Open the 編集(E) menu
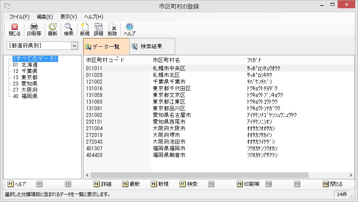 (45, 17)
